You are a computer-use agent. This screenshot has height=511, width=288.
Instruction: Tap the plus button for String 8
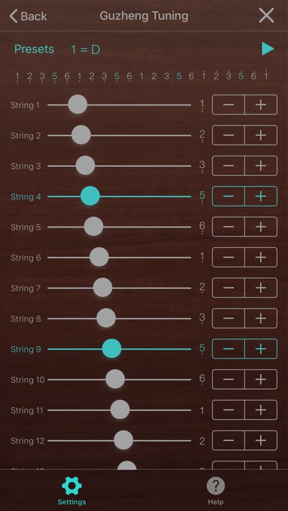point(261,318)
